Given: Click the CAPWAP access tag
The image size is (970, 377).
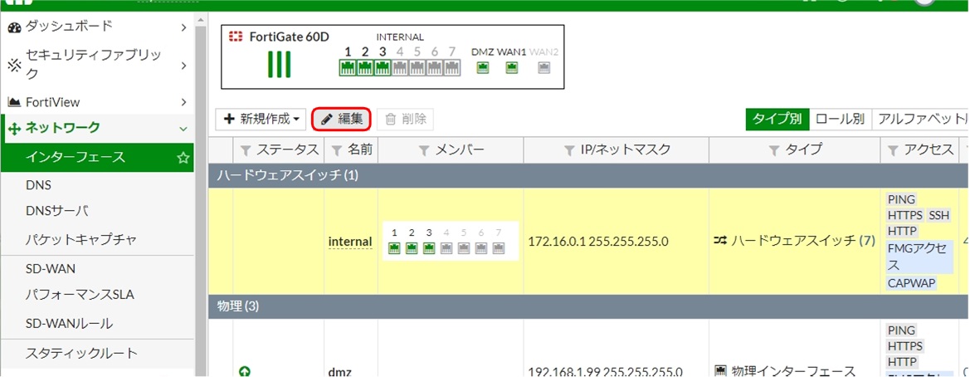Looking at the screenshot, I should tap(911, 283).
